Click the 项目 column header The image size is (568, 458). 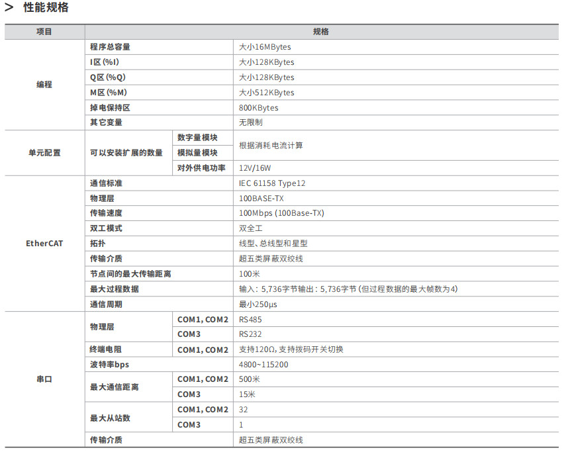pos(44,32)
